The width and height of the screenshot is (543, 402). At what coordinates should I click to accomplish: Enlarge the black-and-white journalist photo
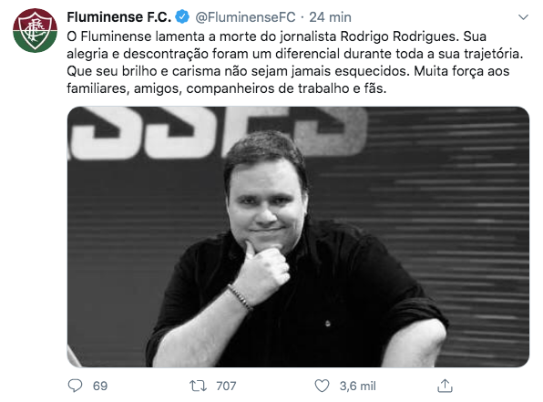click(x=298, y=237)
